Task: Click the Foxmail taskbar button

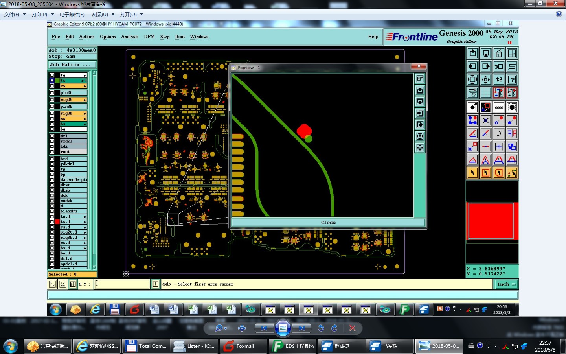Action: [243, 346]
